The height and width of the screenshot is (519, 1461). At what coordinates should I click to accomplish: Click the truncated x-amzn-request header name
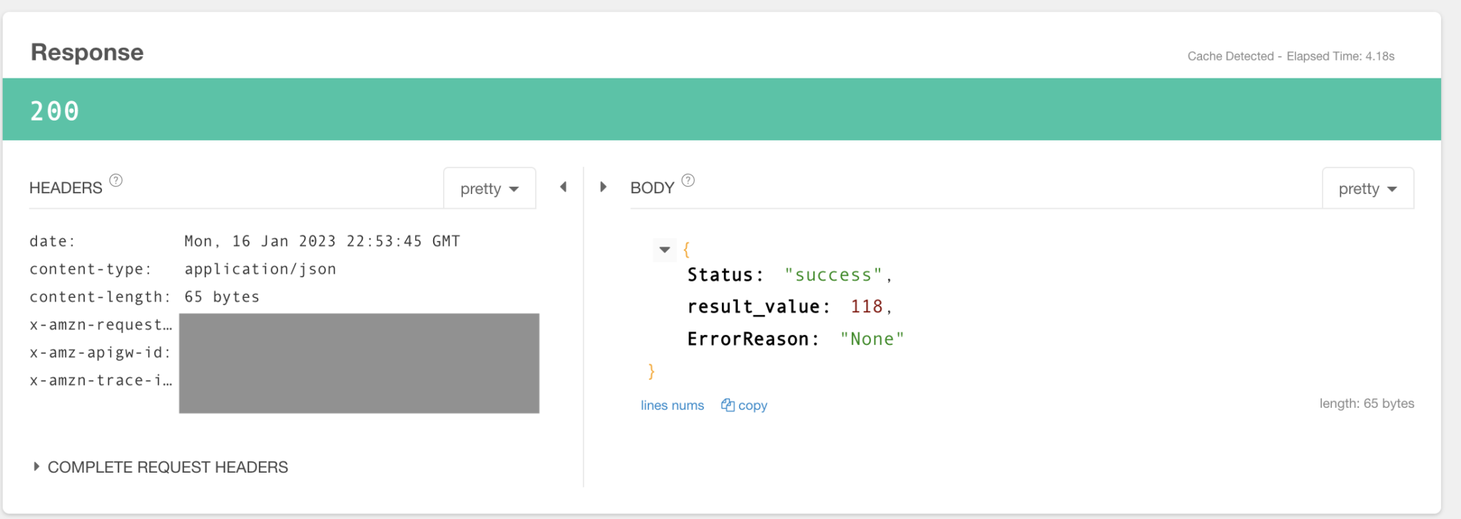click(101, 325)
